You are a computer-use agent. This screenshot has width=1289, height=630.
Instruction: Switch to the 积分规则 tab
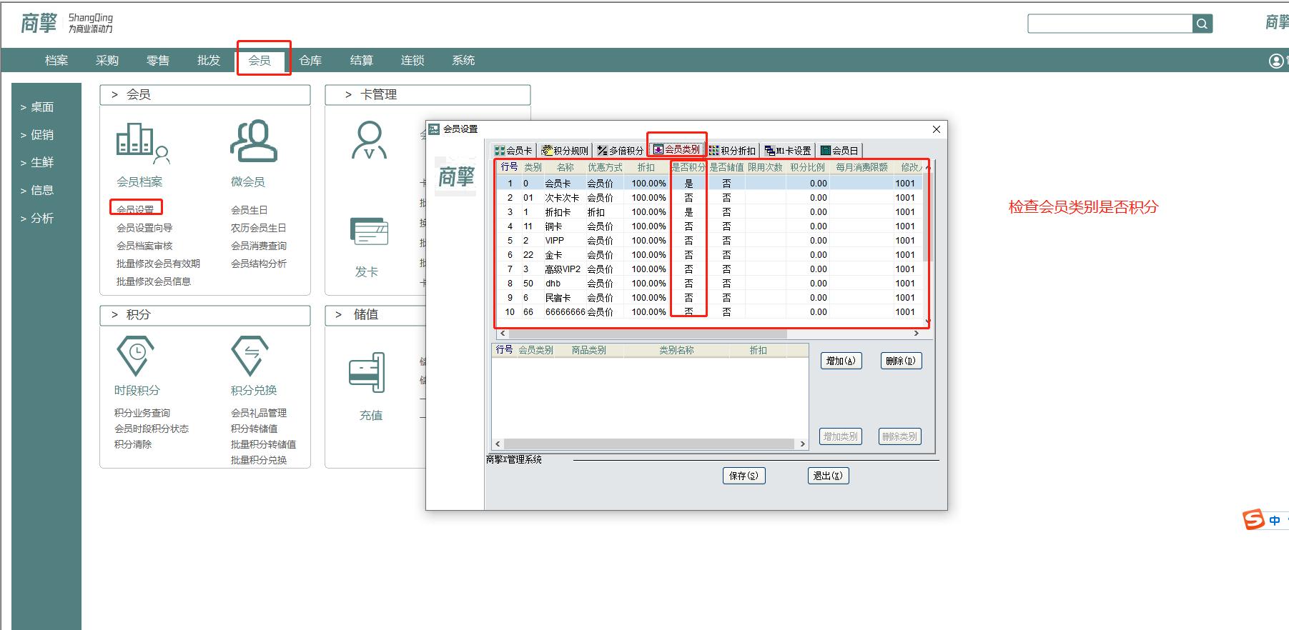coord(565,151)
